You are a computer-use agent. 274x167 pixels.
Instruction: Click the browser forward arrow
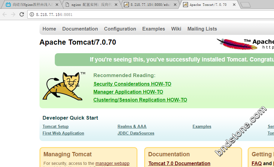point(13,14)
